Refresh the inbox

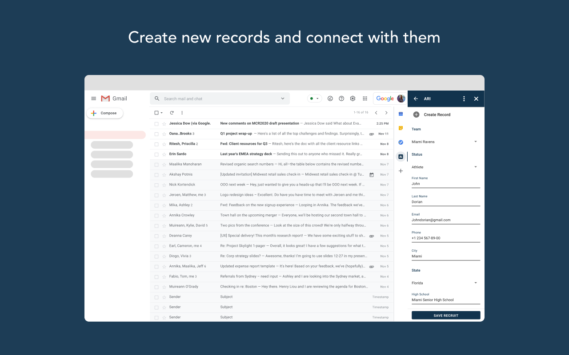172,113
